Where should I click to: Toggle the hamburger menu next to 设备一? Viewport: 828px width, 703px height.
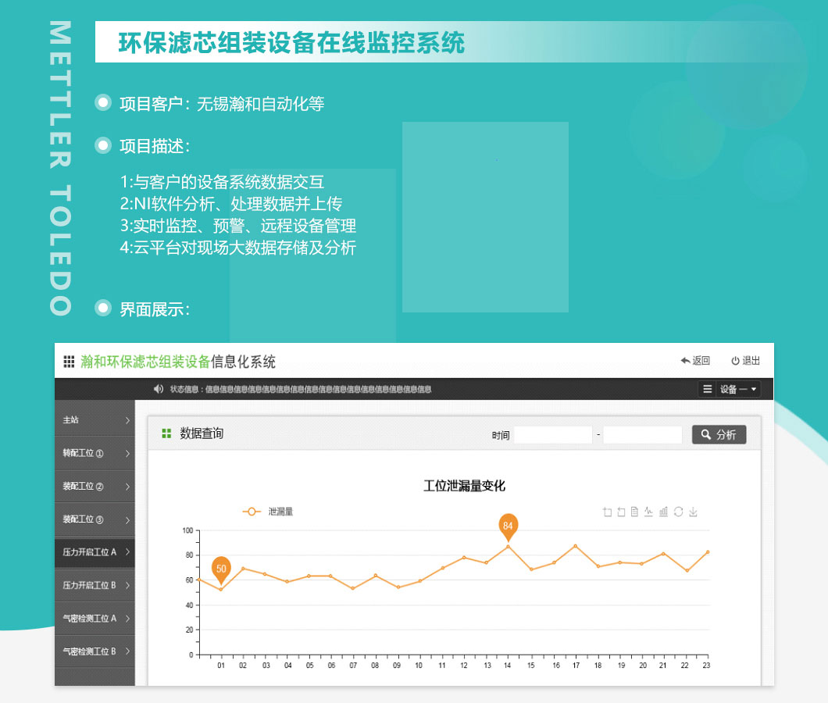coord(707,388)
